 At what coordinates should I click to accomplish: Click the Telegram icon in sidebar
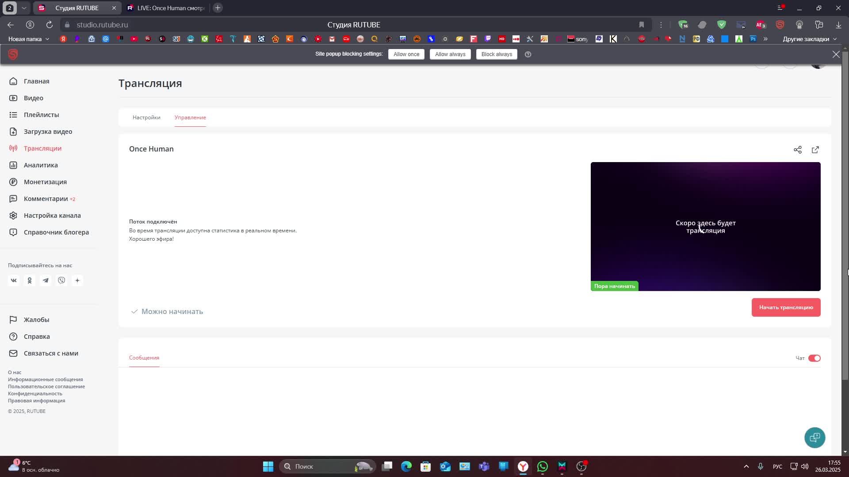coord(46,280)
